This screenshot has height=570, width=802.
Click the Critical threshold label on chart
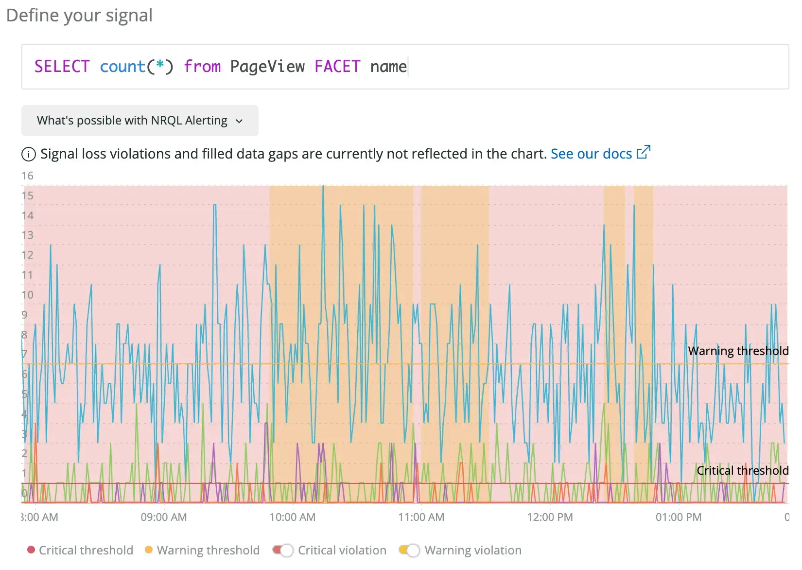pyautogui.click(x=742, y=470)
